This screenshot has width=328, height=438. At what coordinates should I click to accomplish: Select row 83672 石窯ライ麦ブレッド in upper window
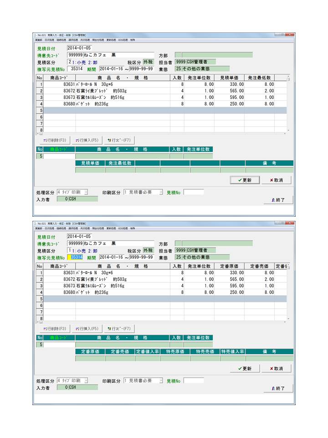click(162, 91)
